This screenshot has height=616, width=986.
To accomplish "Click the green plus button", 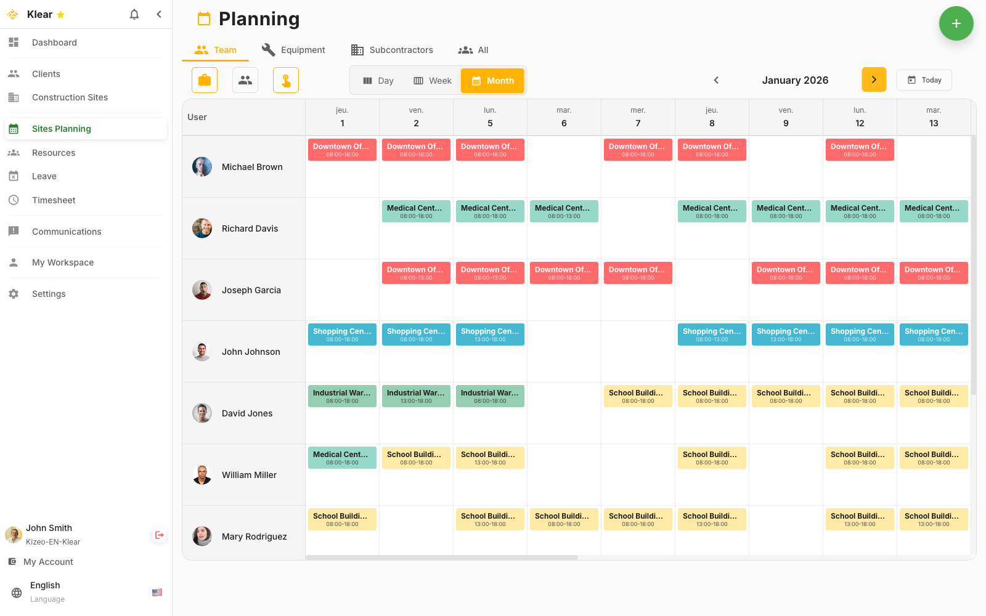I will 956,23.
